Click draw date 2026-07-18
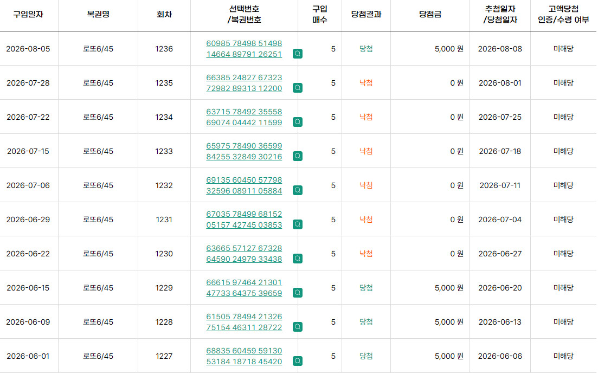This screenshot has width=598, height=374. pos(500,151)
